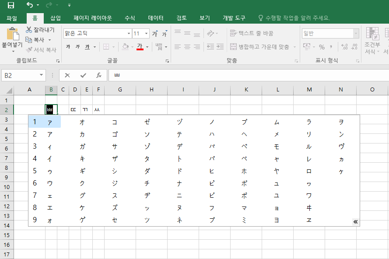Open 클립보드 group dialog launcher

pos(58,61)
